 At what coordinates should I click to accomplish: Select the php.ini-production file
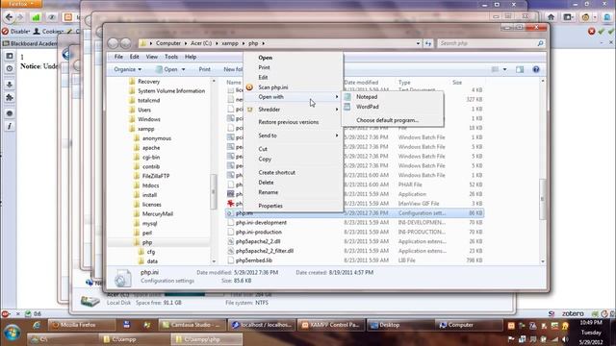click(x=259, y=232)
